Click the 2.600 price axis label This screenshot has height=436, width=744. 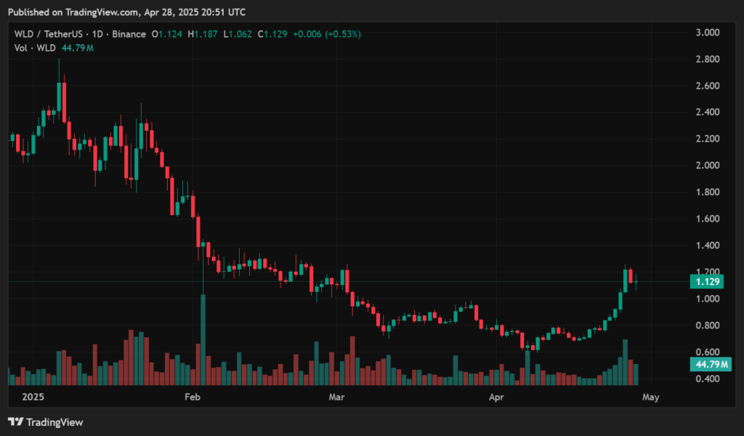click(x=708, y=86)
